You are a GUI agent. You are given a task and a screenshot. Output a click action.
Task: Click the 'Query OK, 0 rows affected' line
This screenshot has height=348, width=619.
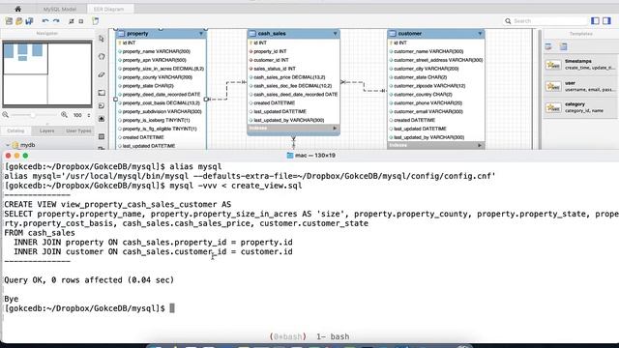click(x=89, y=280)
